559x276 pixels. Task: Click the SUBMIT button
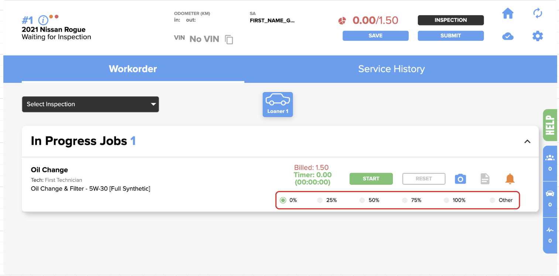pyautogui.click(x=451, y=36)
